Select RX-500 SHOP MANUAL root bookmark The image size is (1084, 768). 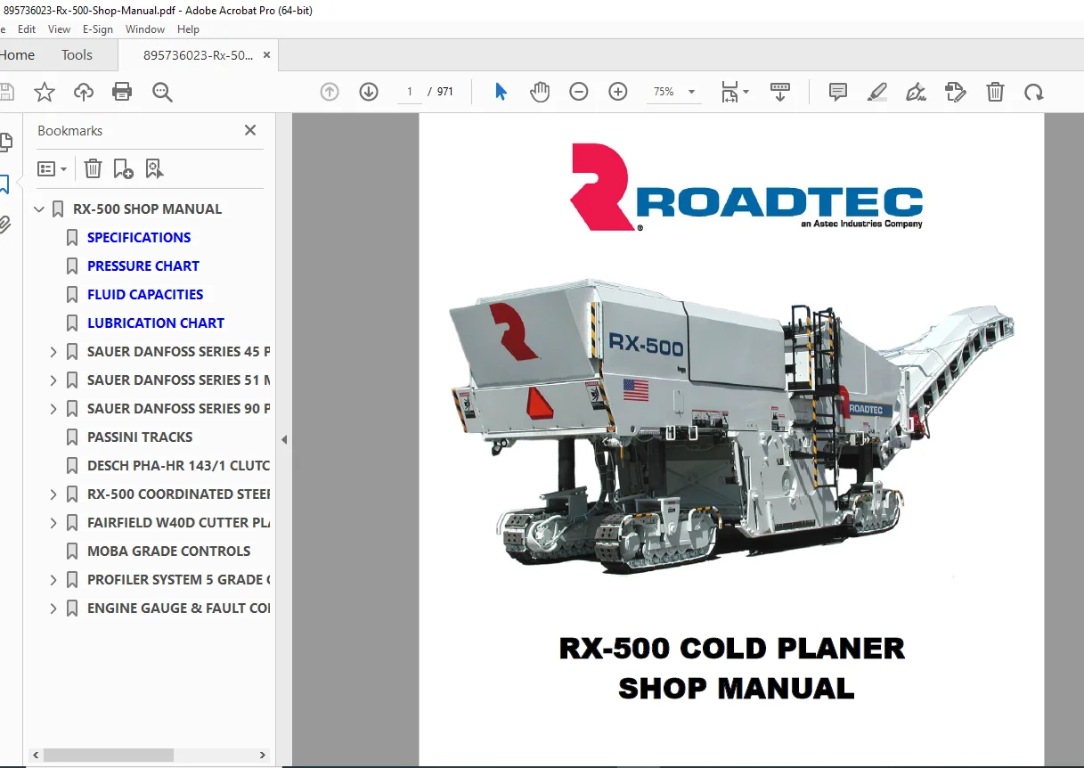[148, 209]
